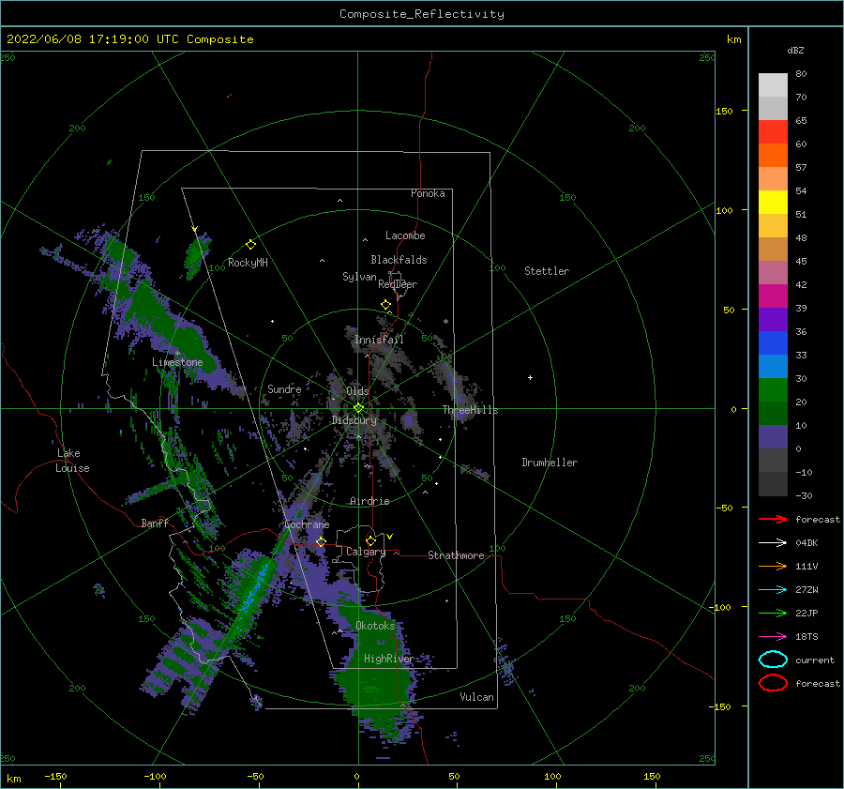Click the -150 x-axis tick label
The width and height of the screenshot is (844, 789).
point(55,776)
